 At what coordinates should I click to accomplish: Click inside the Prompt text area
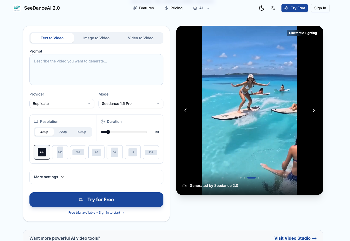pos(96,69)
